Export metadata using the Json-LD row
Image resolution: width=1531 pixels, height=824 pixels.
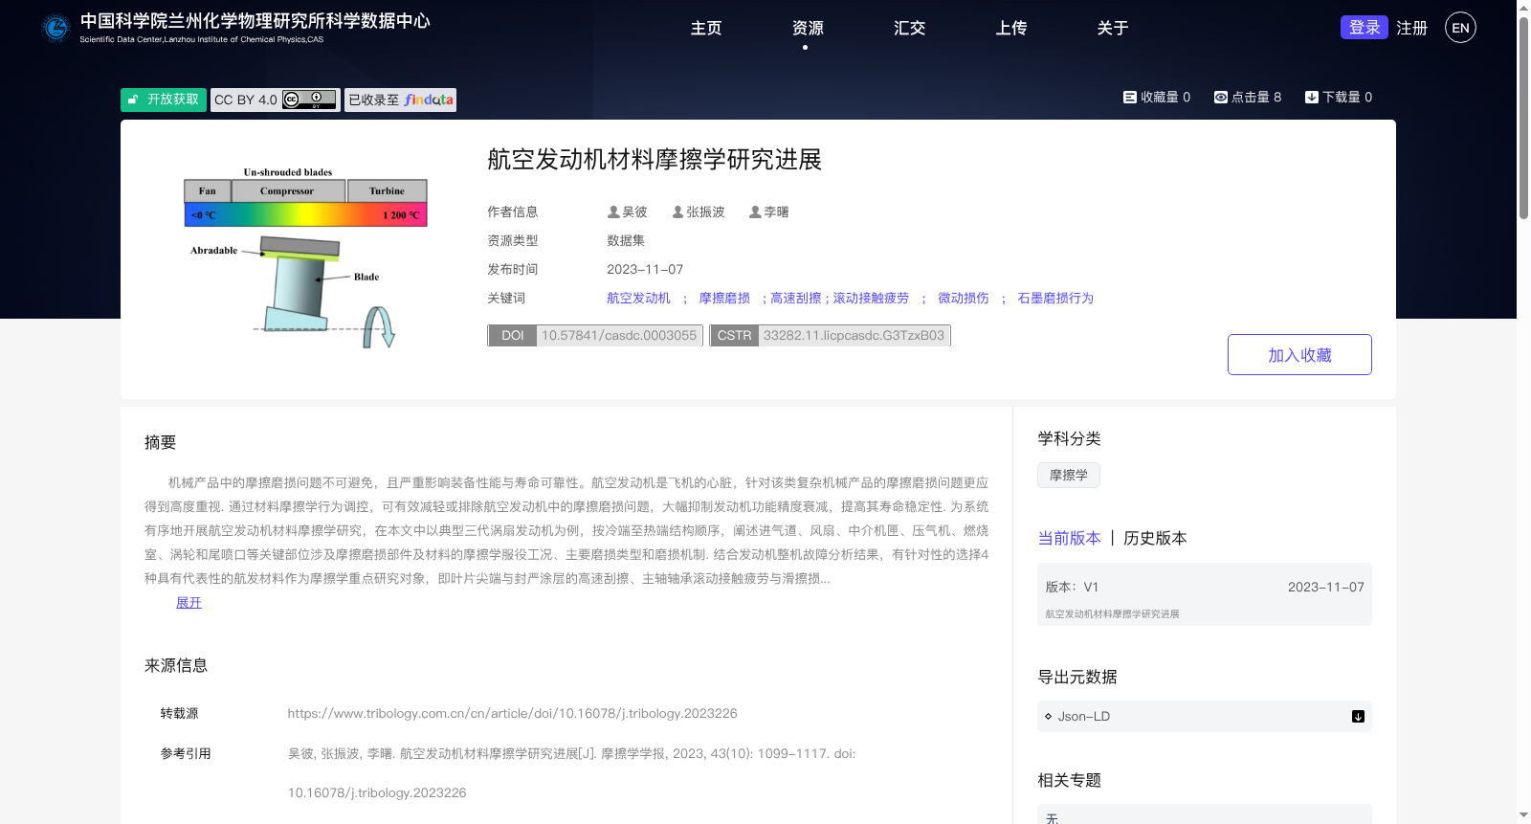1204,716
